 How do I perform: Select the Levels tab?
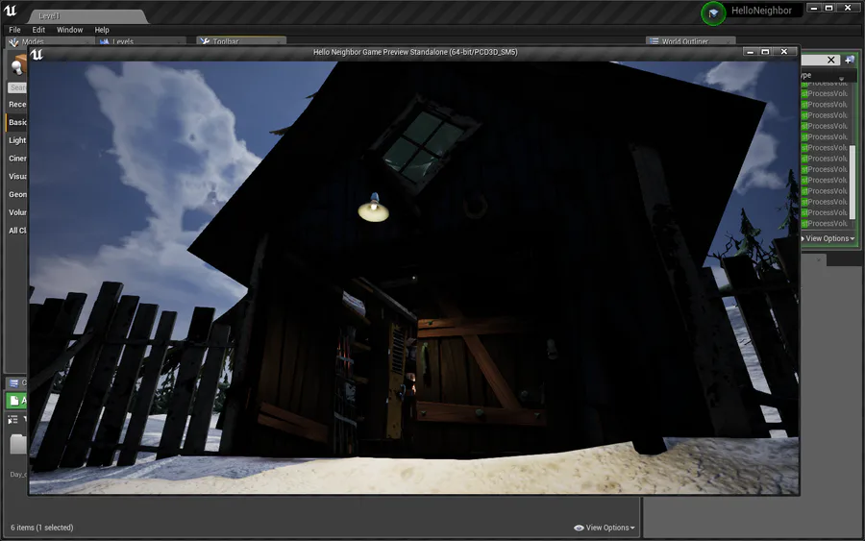point(140,41)
